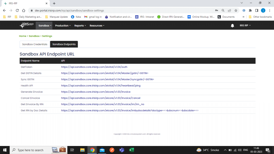Image resolution: width=274 pixels, height=154 pixels.
Task: Switch to the Sandbox Credentials tab
Action: coord(35,44)
